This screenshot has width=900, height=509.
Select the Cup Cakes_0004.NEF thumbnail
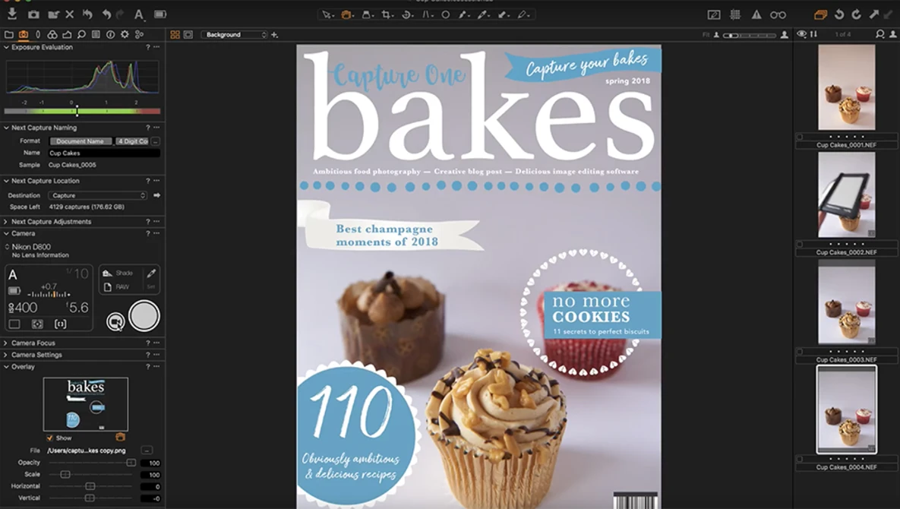pos(847,409)
